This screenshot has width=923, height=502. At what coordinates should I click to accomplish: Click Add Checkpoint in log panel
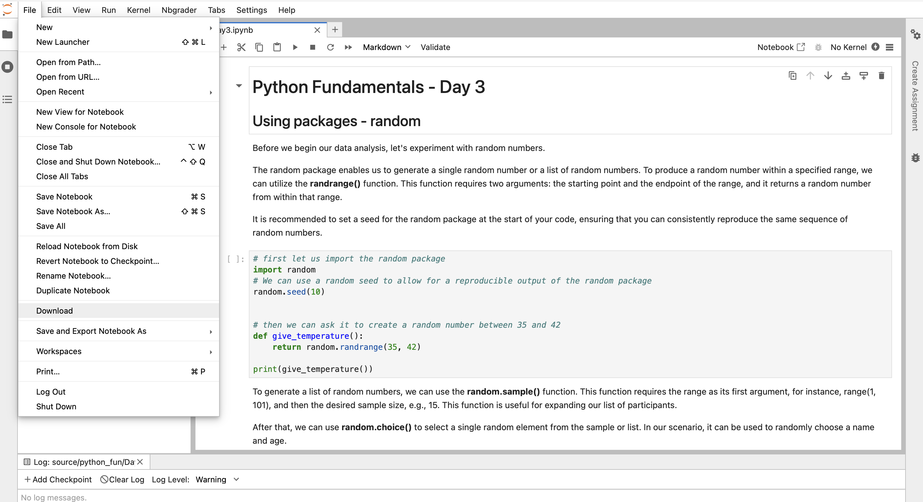[58, 479]
